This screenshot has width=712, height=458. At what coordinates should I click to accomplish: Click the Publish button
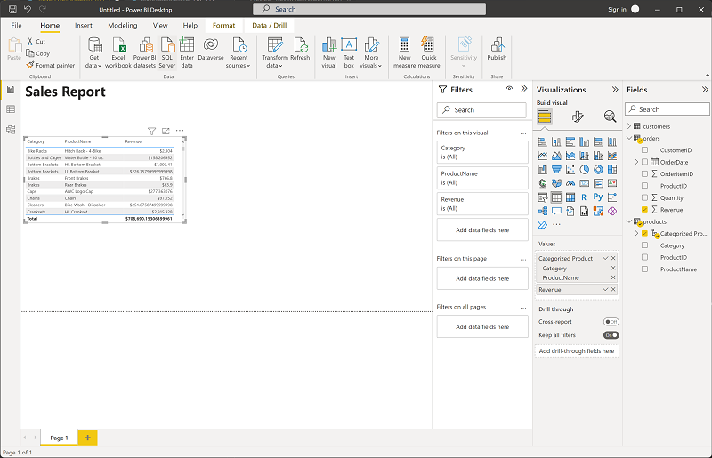click(x=497, y=49)
